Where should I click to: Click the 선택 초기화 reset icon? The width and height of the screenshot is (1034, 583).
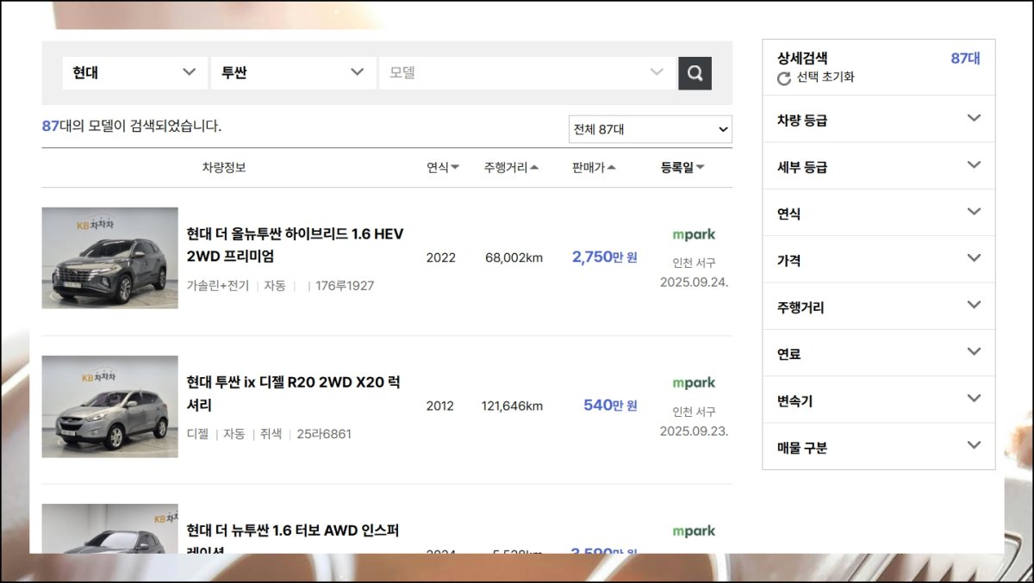pyautogui.click(x=784, y=78)
